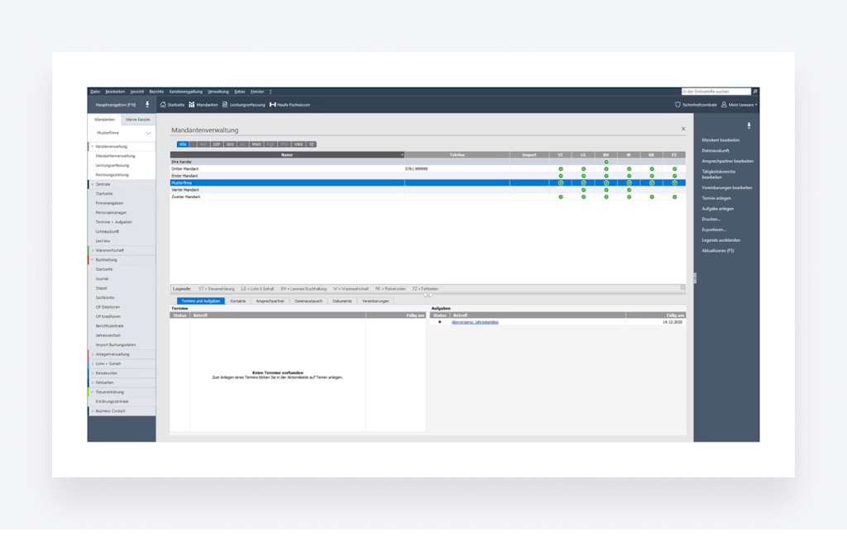Click the online help search magnifier icon

[755, 91]
